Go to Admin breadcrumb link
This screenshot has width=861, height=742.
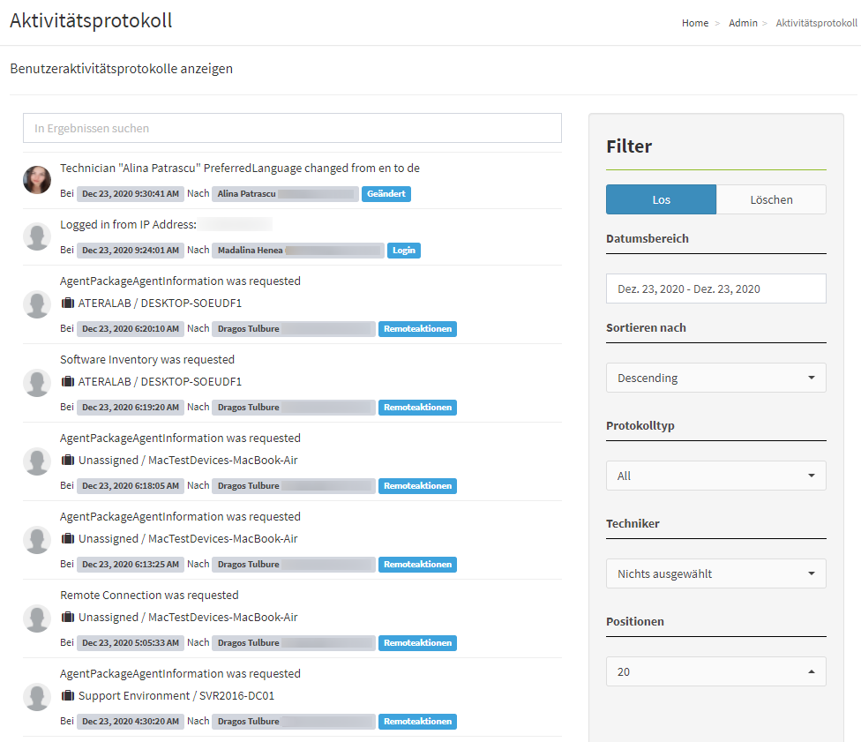pos(743,23)
